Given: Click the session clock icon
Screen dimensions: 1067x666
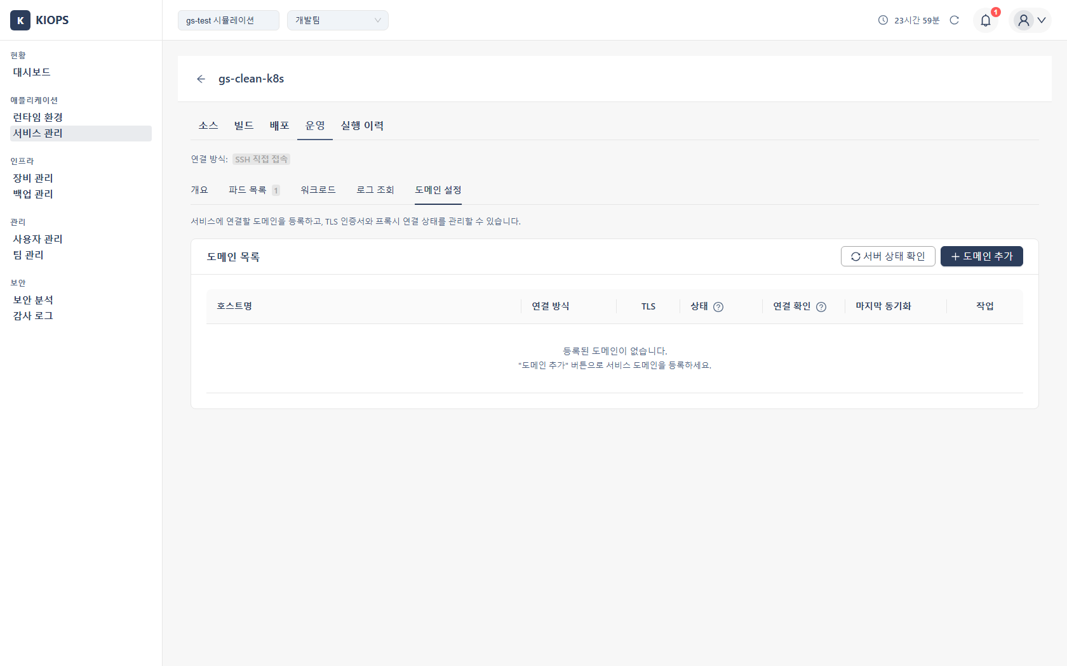Looking at the screenshot, I should (883, 20).
